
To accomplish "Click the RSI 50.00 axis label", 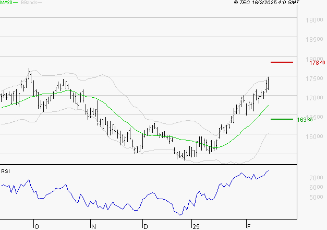I will (x=316, y=197).
